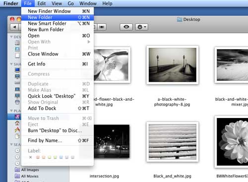Screen dimensions: 248x182
Task: Click file name intersection.jpg
Action: click(x=104, y=176)
